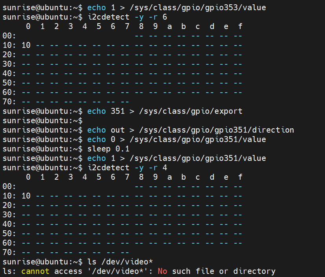Click the 'echo 1 > gpio351/value' command
The height and width of the screenshot is (277, 325).
tap(176, 158)
